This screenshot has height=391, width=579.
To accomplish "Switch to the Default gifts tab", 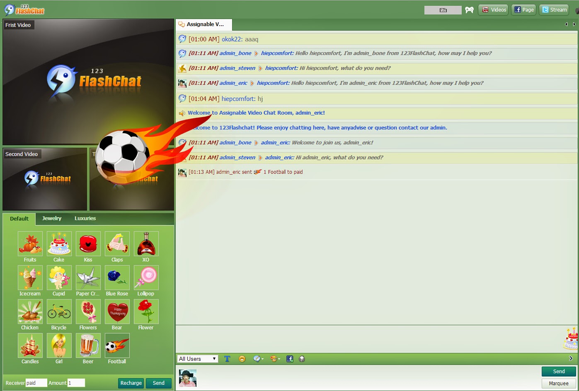I will pos(19,218).
